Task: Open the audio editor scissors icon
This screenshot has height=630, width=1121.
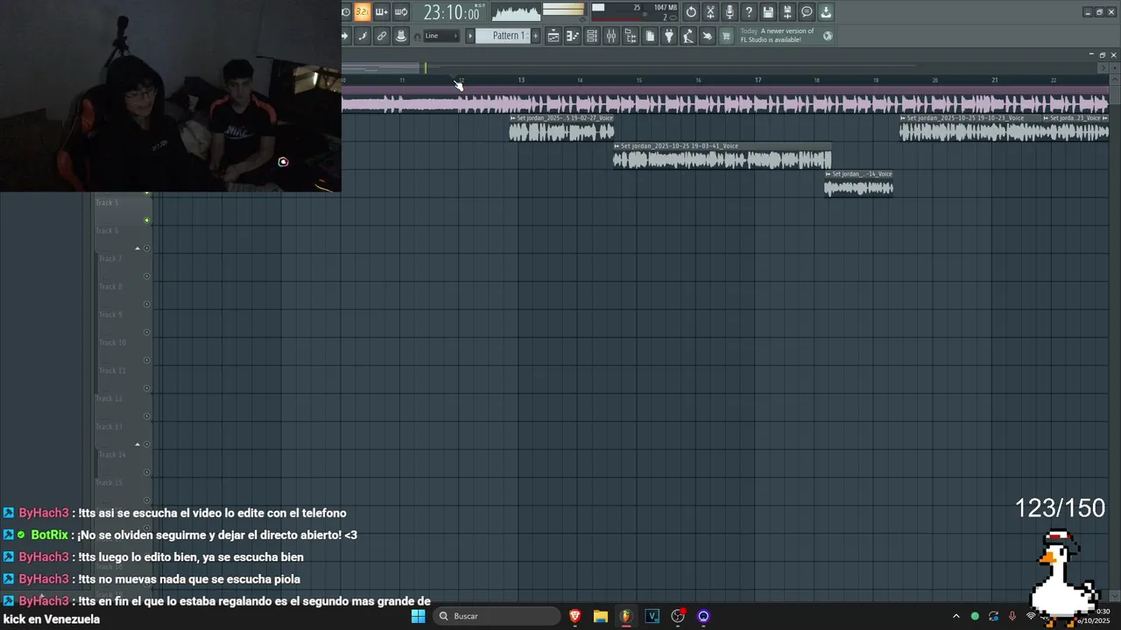Action: click(710, 12)
